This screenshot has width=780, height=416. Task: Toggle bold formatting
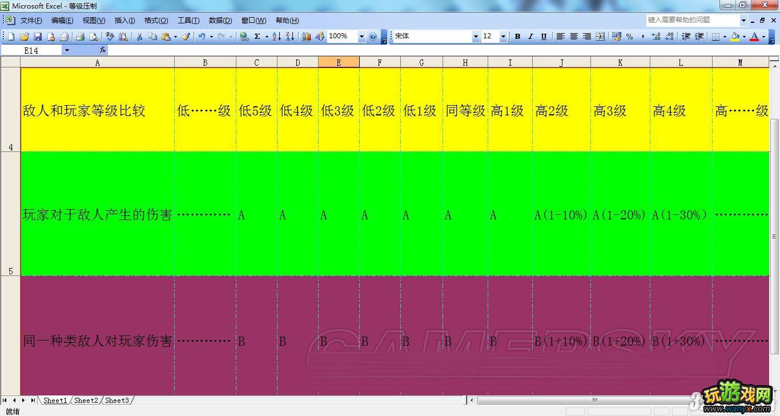coord(517,37)
